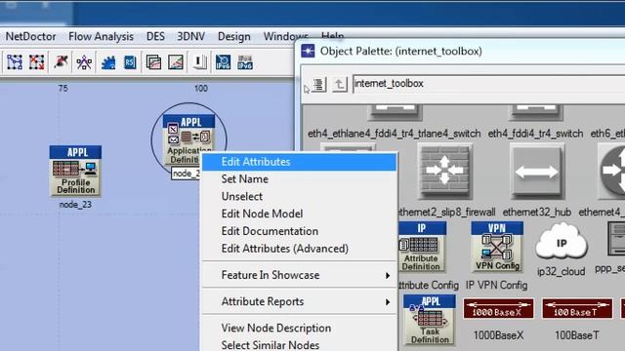Viewport: 625px width, 351px height.
Task: Click the node name edit box under Application Definition
Action: coord(186,174)
